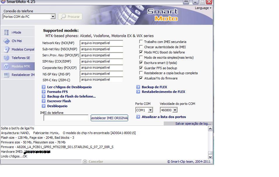Open the Language menu
The height and width of the screenshot is (177, 279).
pyautogui.click(x=203, y=8)
